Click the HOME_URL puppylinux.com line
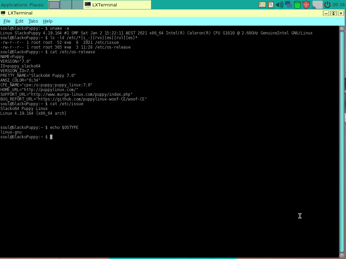This screenshot has width=346, height=259. click(x=39, y=90)
